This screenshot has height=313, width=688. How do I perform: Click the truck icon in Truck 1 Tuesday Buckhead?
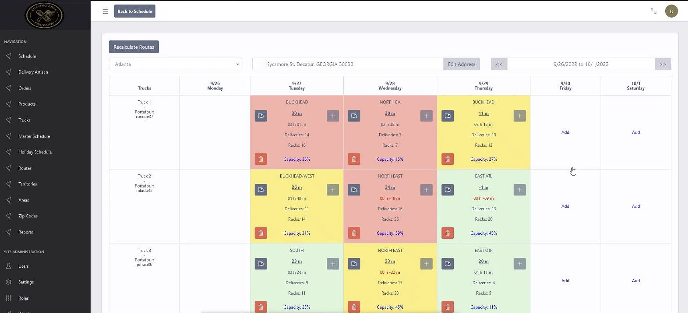(x=261, y=116)
